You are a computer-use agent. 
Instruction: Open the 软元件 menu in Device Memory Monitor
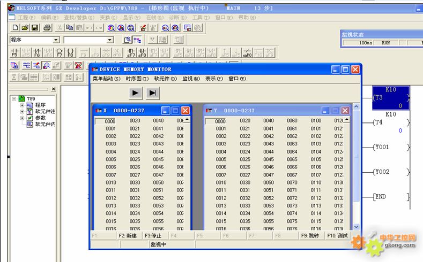point(165,79)
